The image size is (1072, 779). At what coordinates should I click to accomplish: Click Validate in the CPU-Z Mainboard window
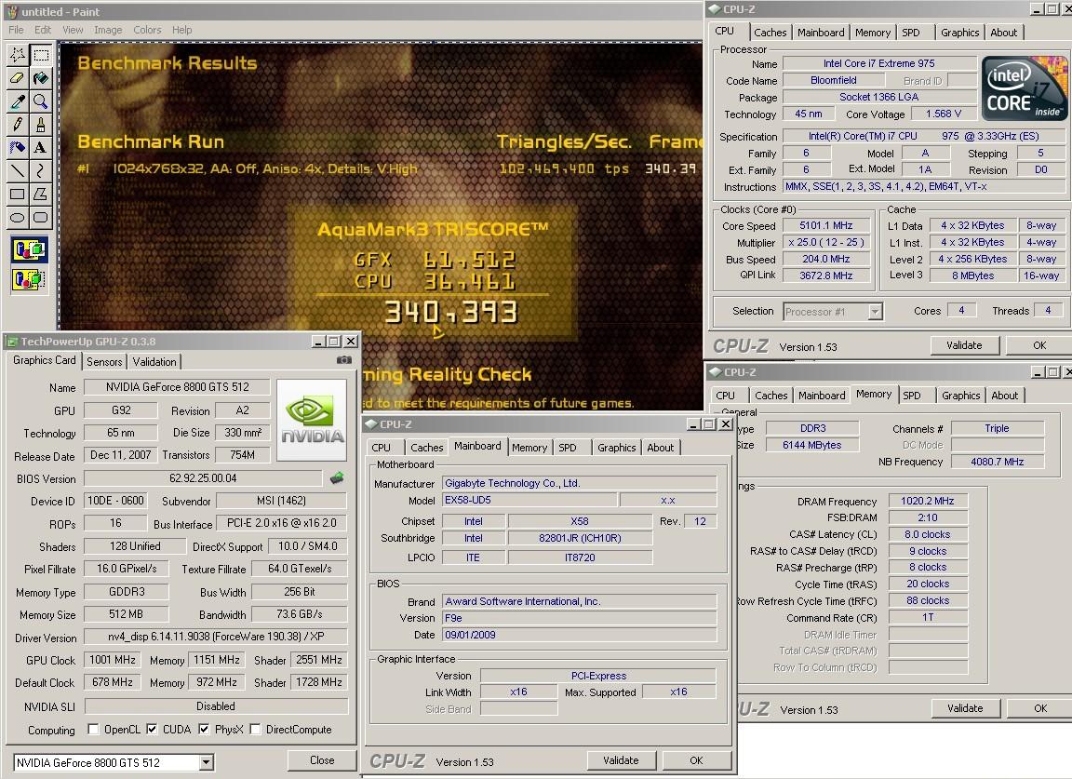pos(621,759)
